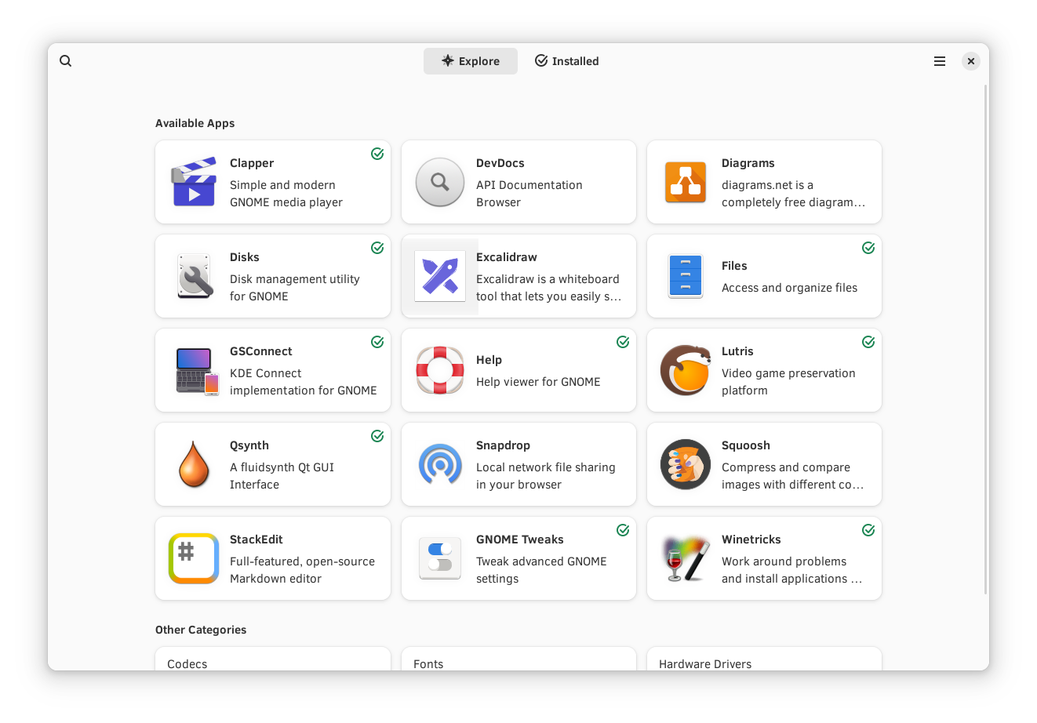Click the vertical scrollbar on the right edge

pyautogui.click(x=986, y=339)
